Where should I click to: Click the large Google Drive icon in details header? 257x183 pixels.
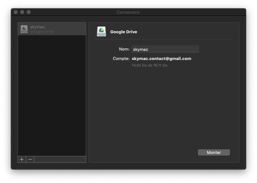[x=101, y=32]
